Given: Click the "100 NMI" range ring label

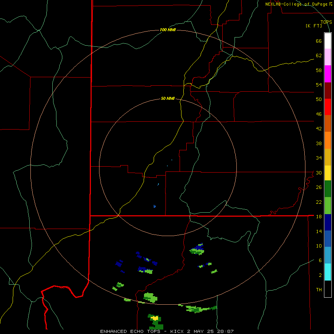Looking at the screenshot, I should [x=168, y=30].
